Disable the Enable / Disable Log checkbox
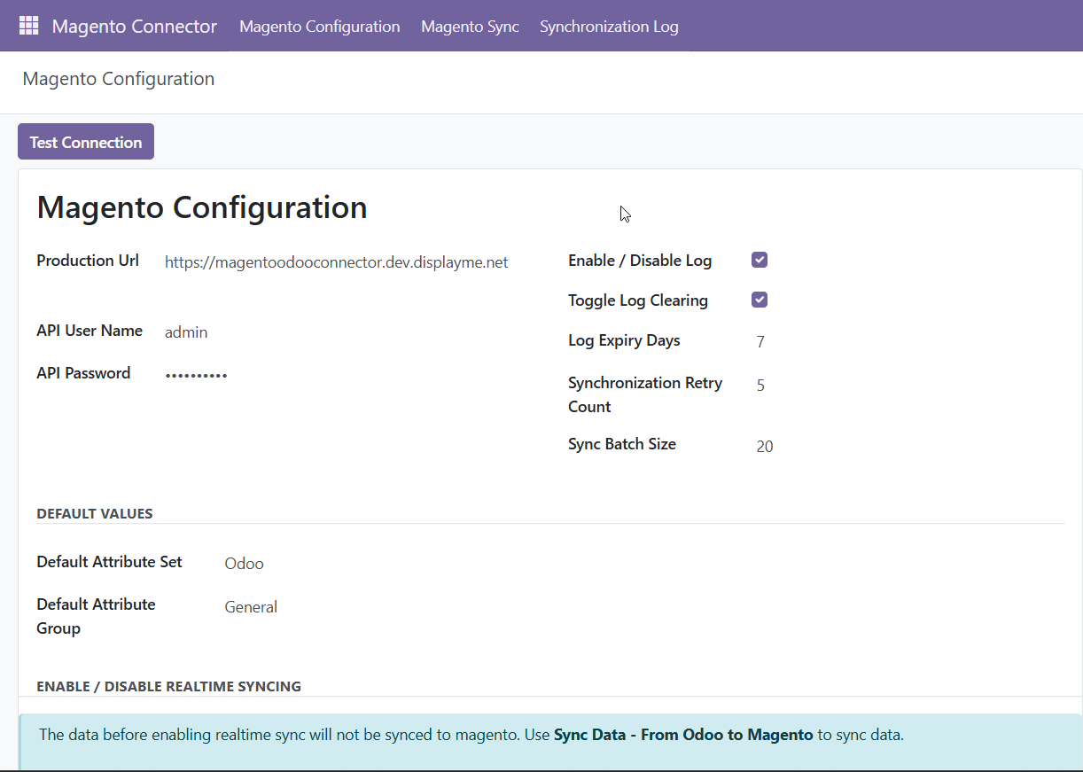The image size is (1083, 772). click(759, 259)
